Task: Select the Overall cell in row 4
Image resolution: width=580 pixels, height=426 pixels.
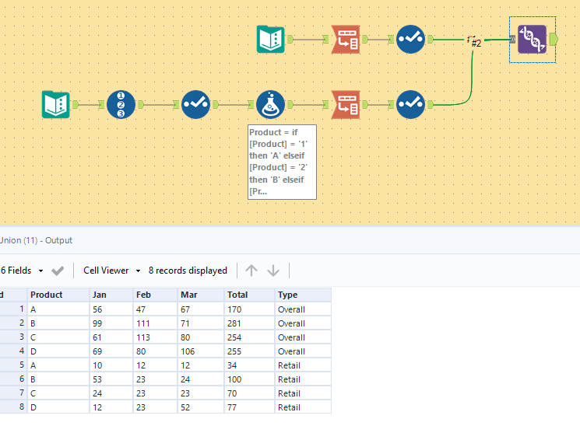Action: 303,351
